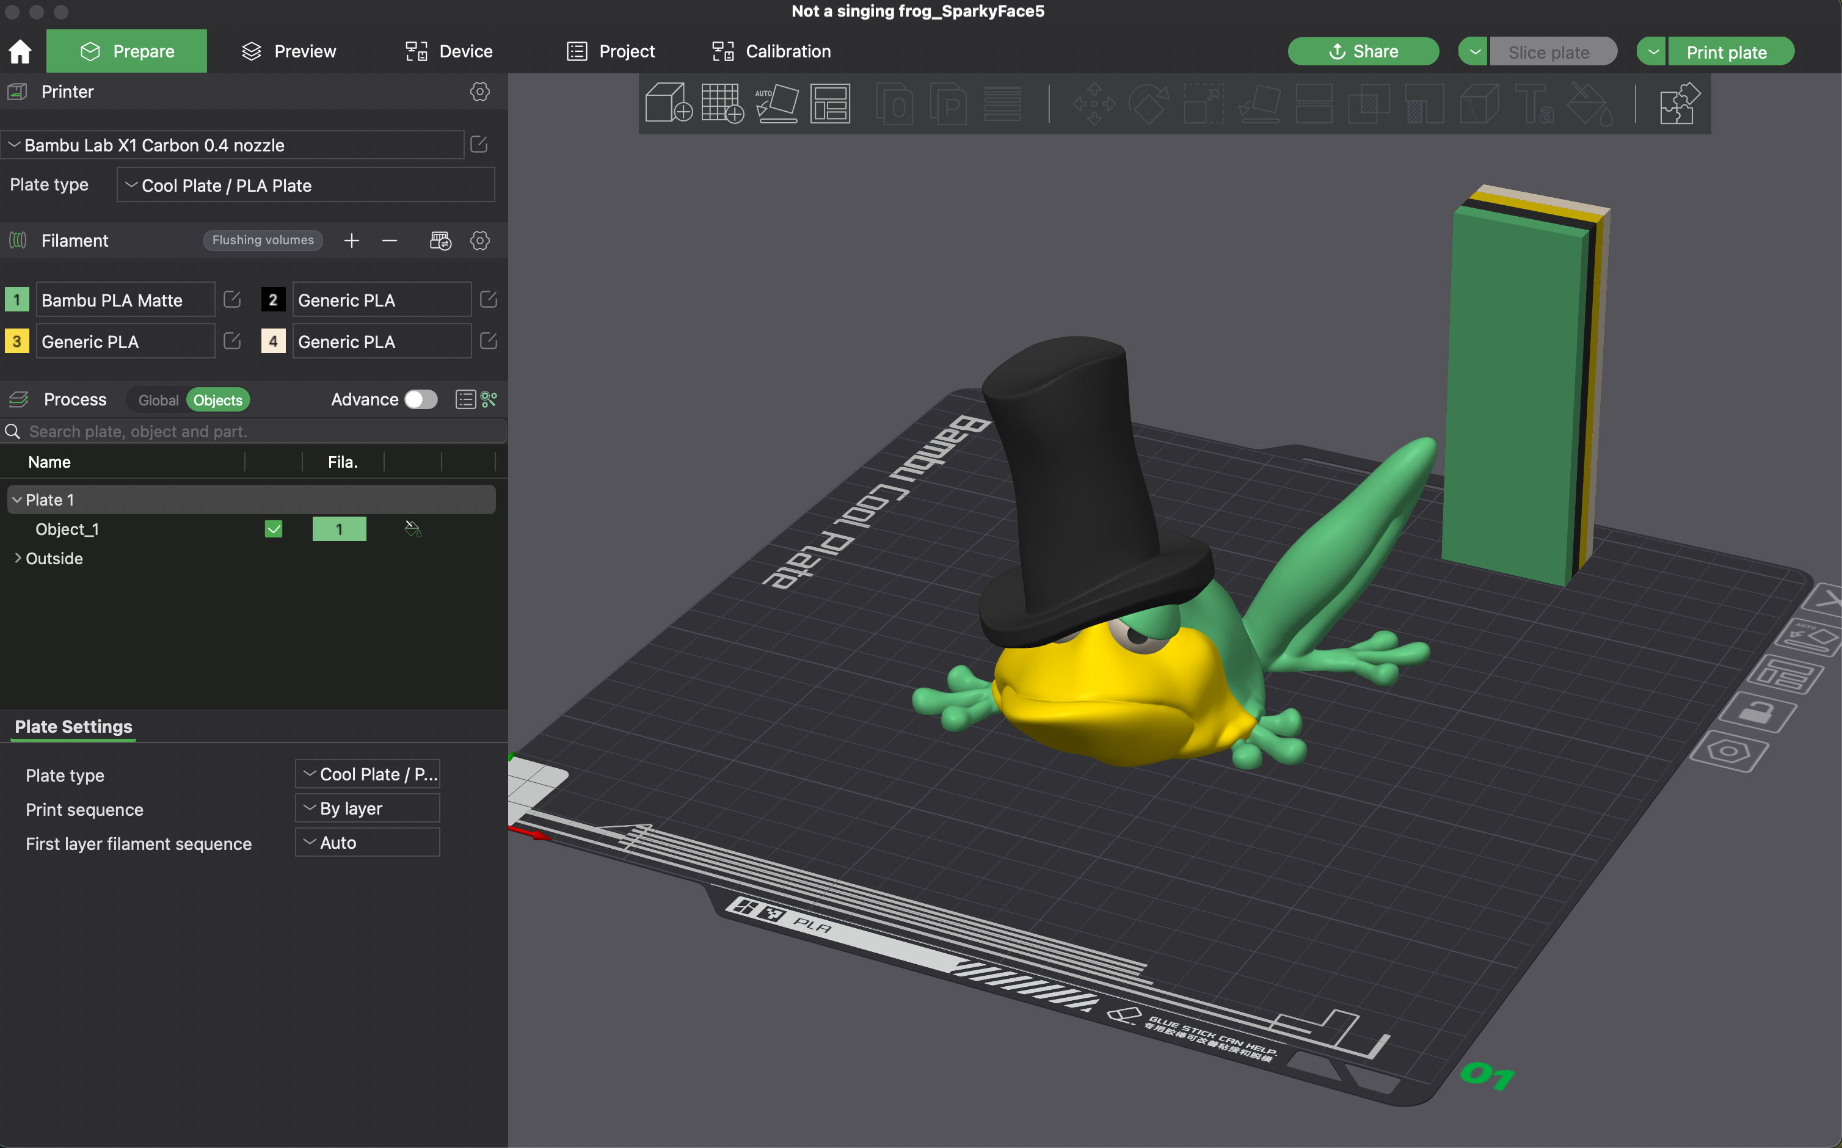The image size is (1842, 1148).
Task: Open Plate Settings plate type dropdown
Action: tap(368, 774)
